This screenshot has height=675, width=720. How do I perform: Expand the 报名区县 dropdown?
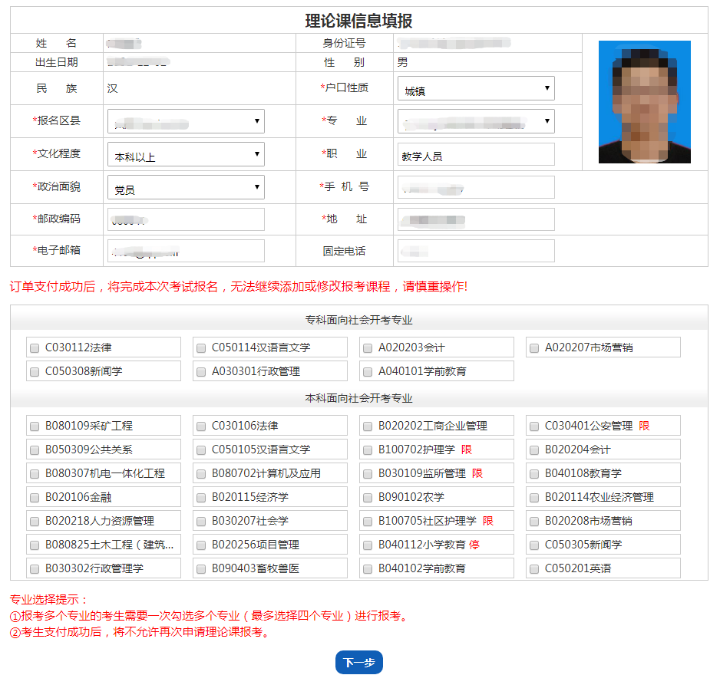coord(187,120)
